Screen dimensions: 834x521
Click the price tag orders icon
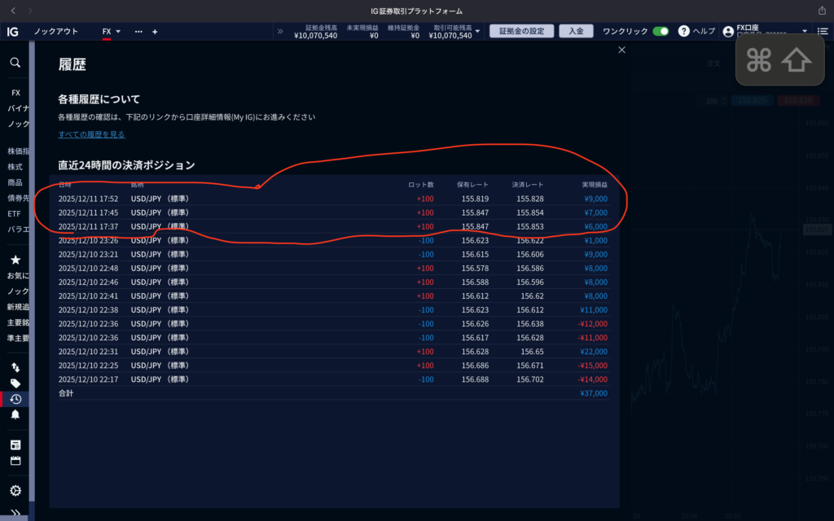coord(15,383)
